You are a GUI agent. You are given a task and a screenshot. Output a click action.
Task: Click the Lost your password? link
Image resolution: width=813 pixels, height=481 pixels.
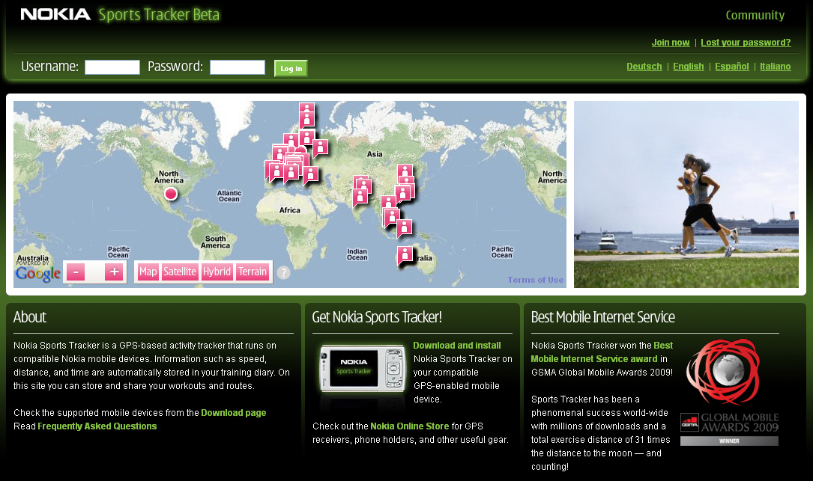[x=746, y=43]
